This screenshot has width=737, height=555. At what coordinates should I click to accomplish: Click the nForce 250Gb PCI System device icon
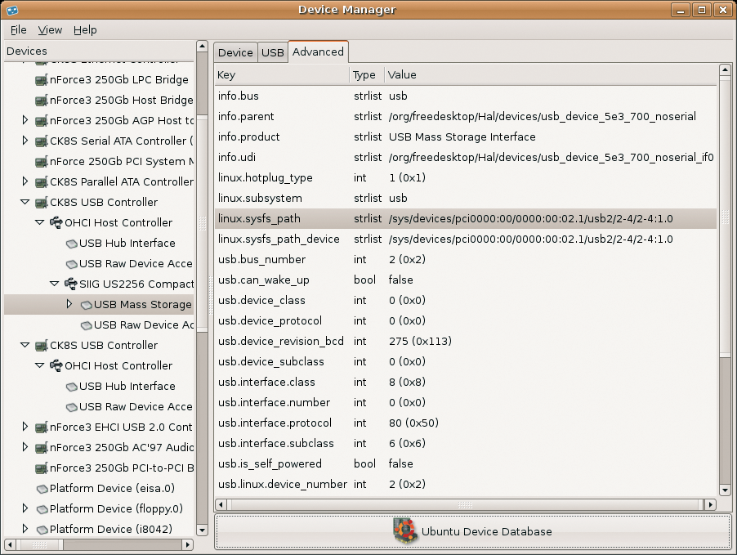(x=42, y=162)
